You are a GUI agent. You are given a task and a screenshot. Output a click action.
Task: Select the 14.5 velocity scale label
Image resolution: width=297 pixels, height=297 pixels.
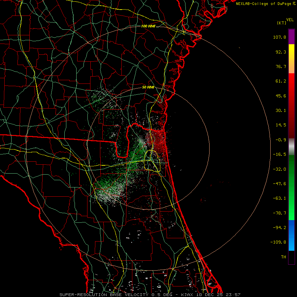coord(281,125)
